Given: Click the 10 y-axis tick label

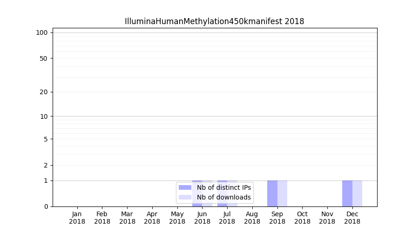Looking at the screenshot, I should click(44, 116).
